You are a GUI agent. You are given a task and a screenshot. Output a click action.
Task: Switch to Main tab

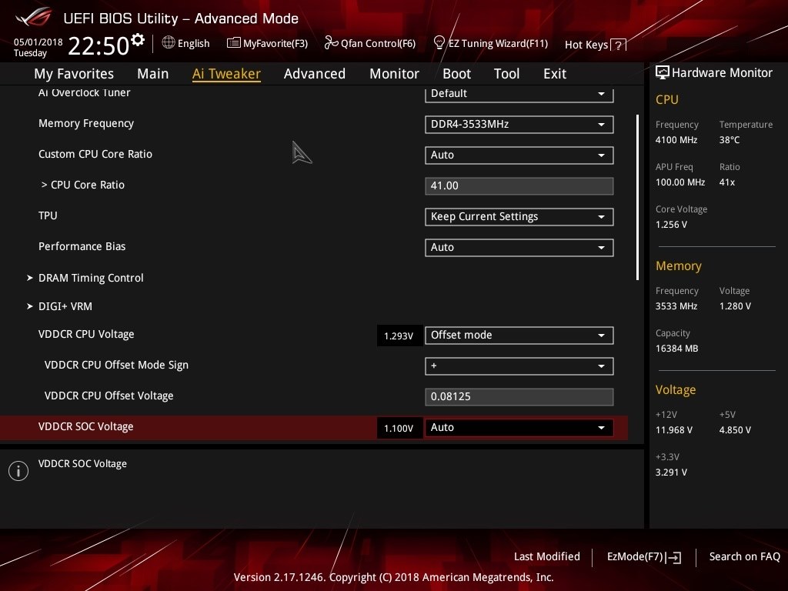coord(153,74)
